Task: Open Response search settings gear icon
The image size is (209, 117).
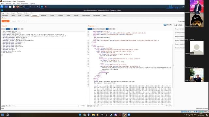Action: 91,106
